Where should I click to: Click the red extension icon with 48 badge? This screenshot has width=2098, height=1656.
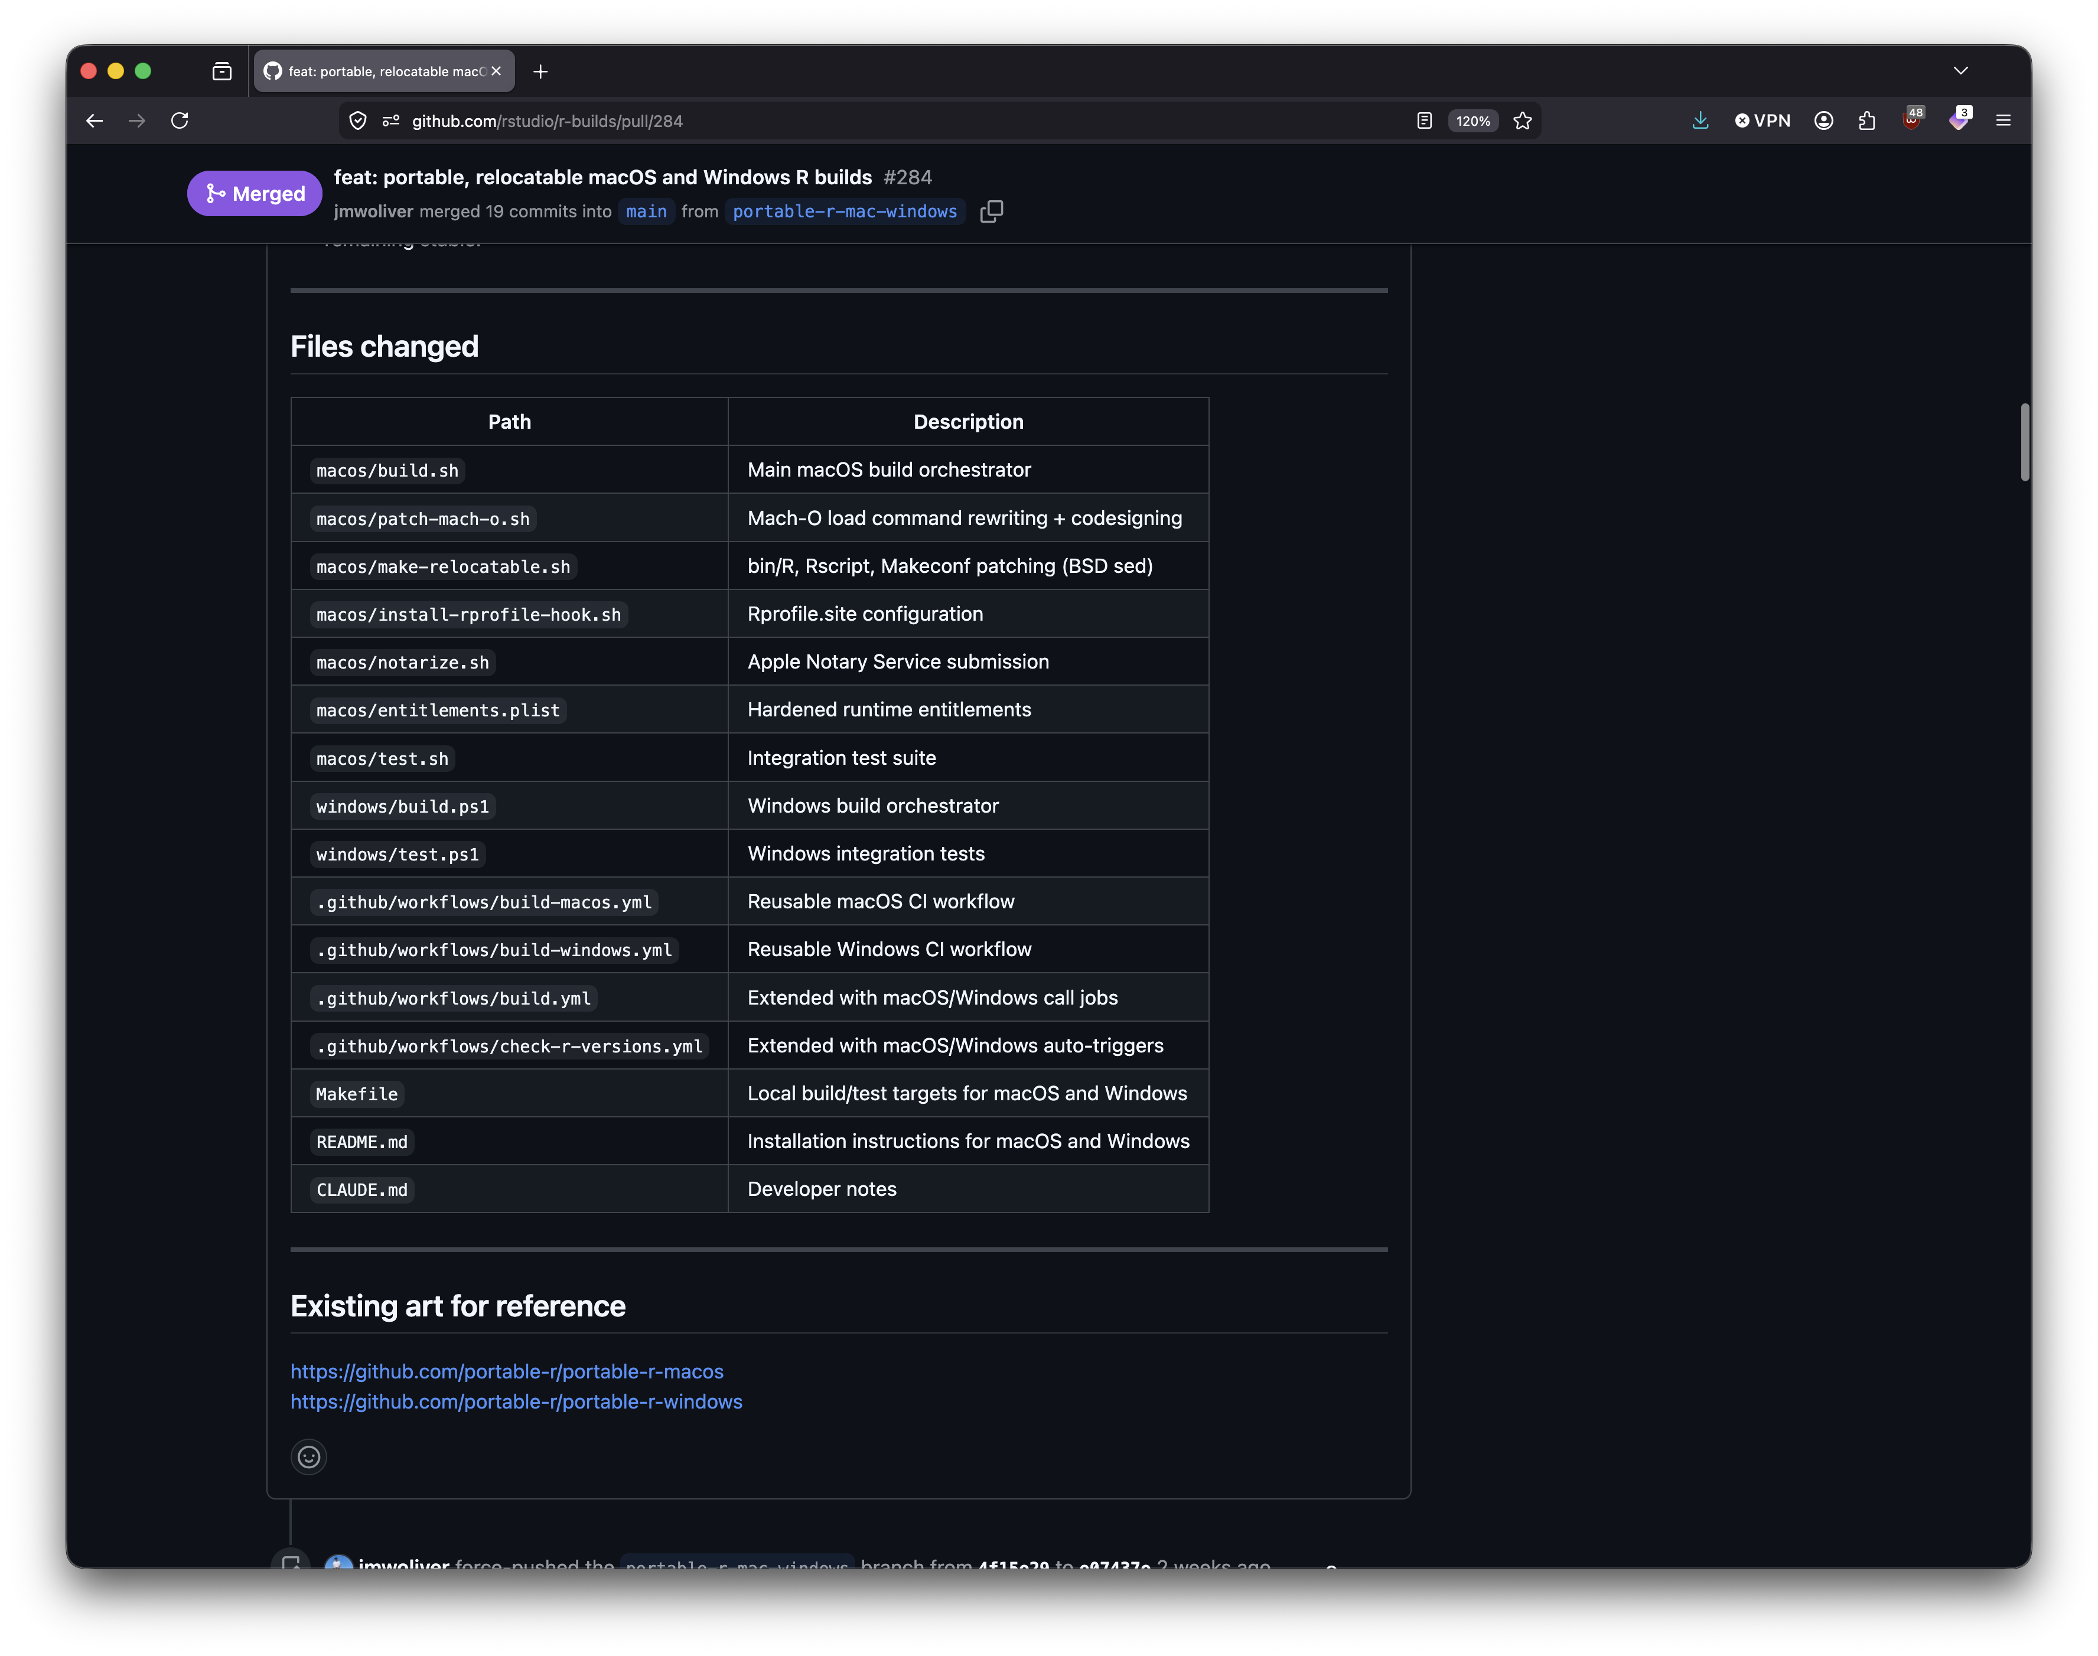click(x=1913, y=119)
